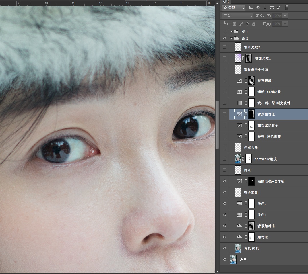Click curves icon of 眼睛变亮+白平衡 layer

click(x=239, y=181)
